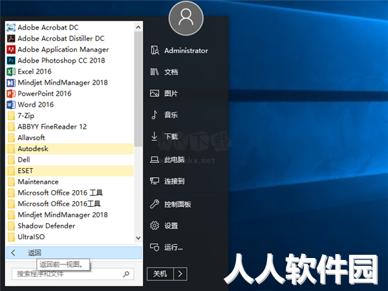Image resolution: width=388 pixels, height=291 pixels.
Task: Click the UltraISO folder icon
Action: [11, 237]
